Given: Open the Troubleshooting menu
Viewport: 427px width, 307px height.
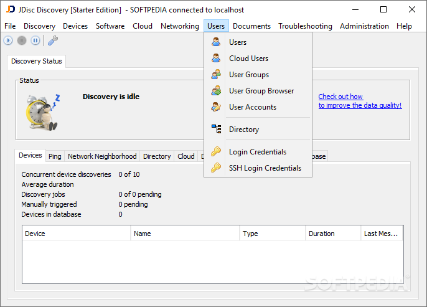Looking at the screenshot, I should (x=305, y=26).
